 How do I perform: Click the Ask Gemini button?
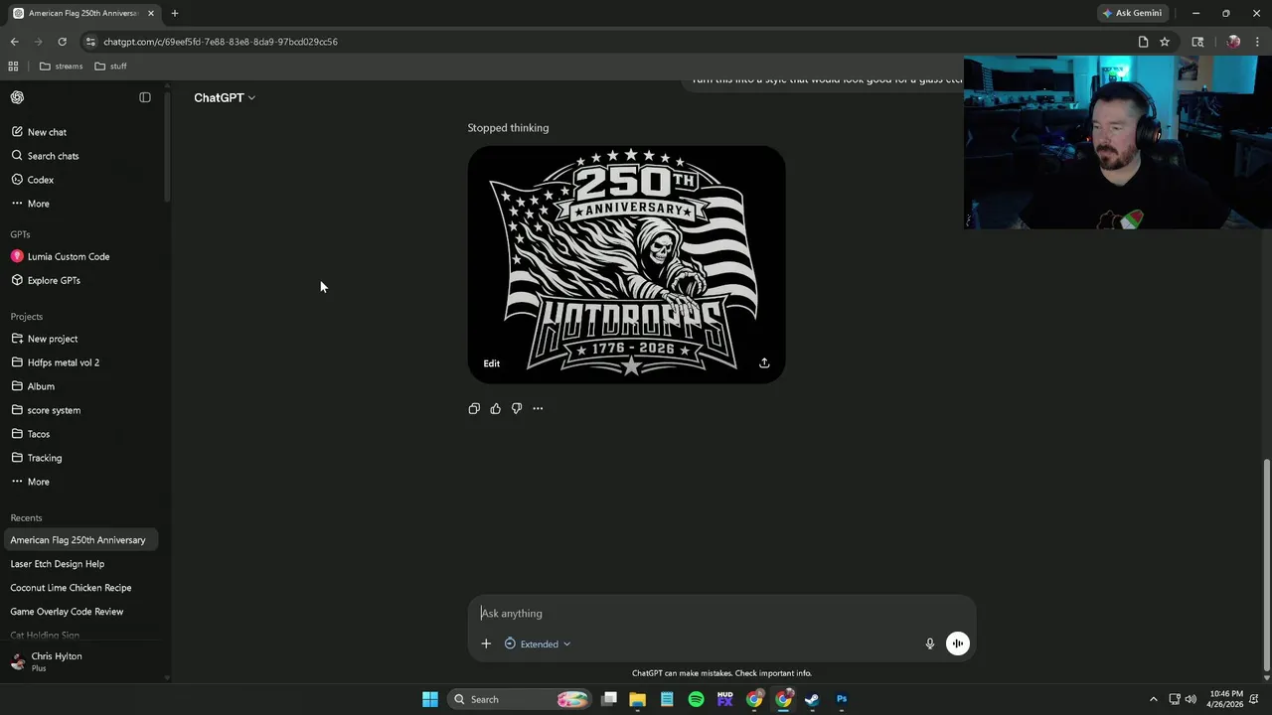point(1132,13)
